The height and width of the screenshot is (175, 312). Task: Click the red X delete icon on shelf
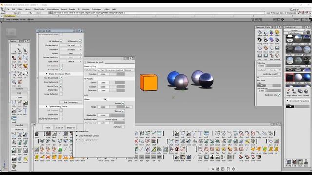click(136, 141)
